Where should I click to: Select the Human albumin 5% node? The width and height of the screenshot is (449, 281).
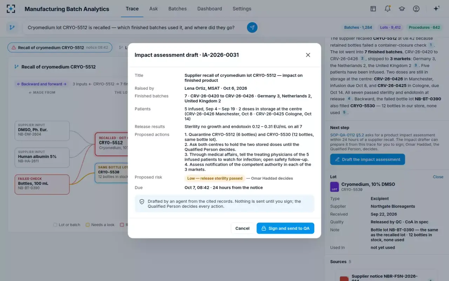(x=42, y=158)
